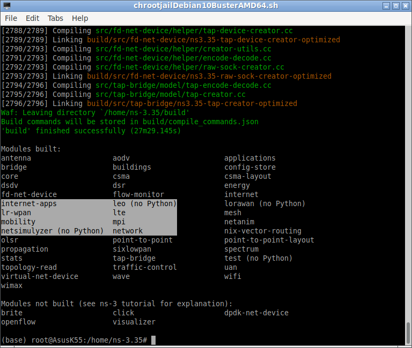Click the 'wave' module name
Screen dimensions: 412x348
[121, 276]
